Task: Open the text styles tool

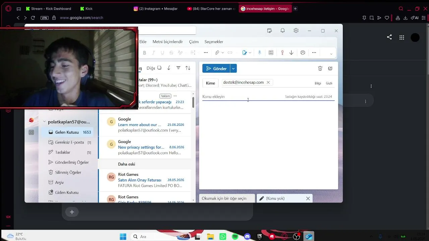Action: tap(180, 53)
